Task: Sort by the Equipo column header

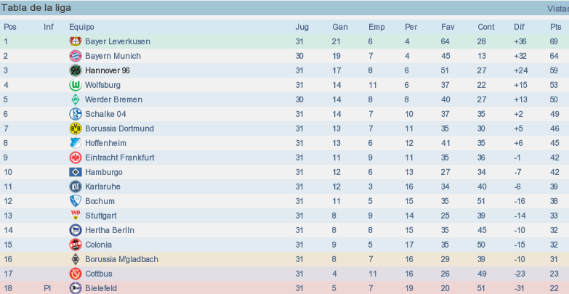Action: (x=81, y=27)
